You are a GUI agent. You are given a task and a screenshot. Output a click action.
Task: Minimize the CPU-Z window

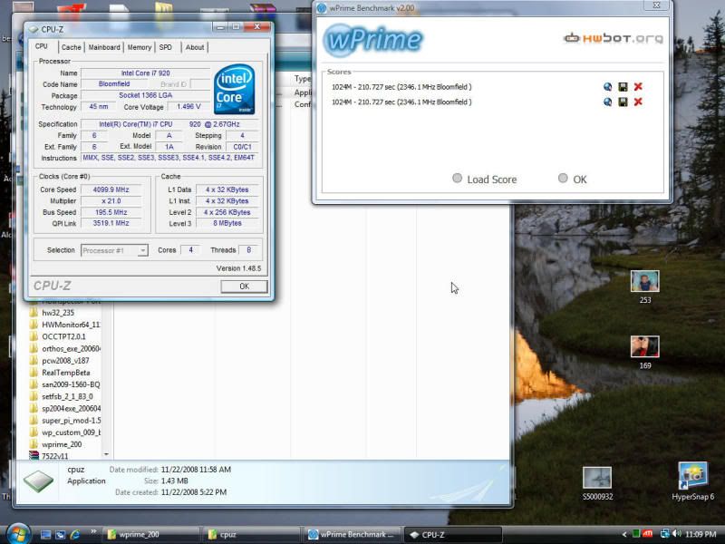[220, 27]
